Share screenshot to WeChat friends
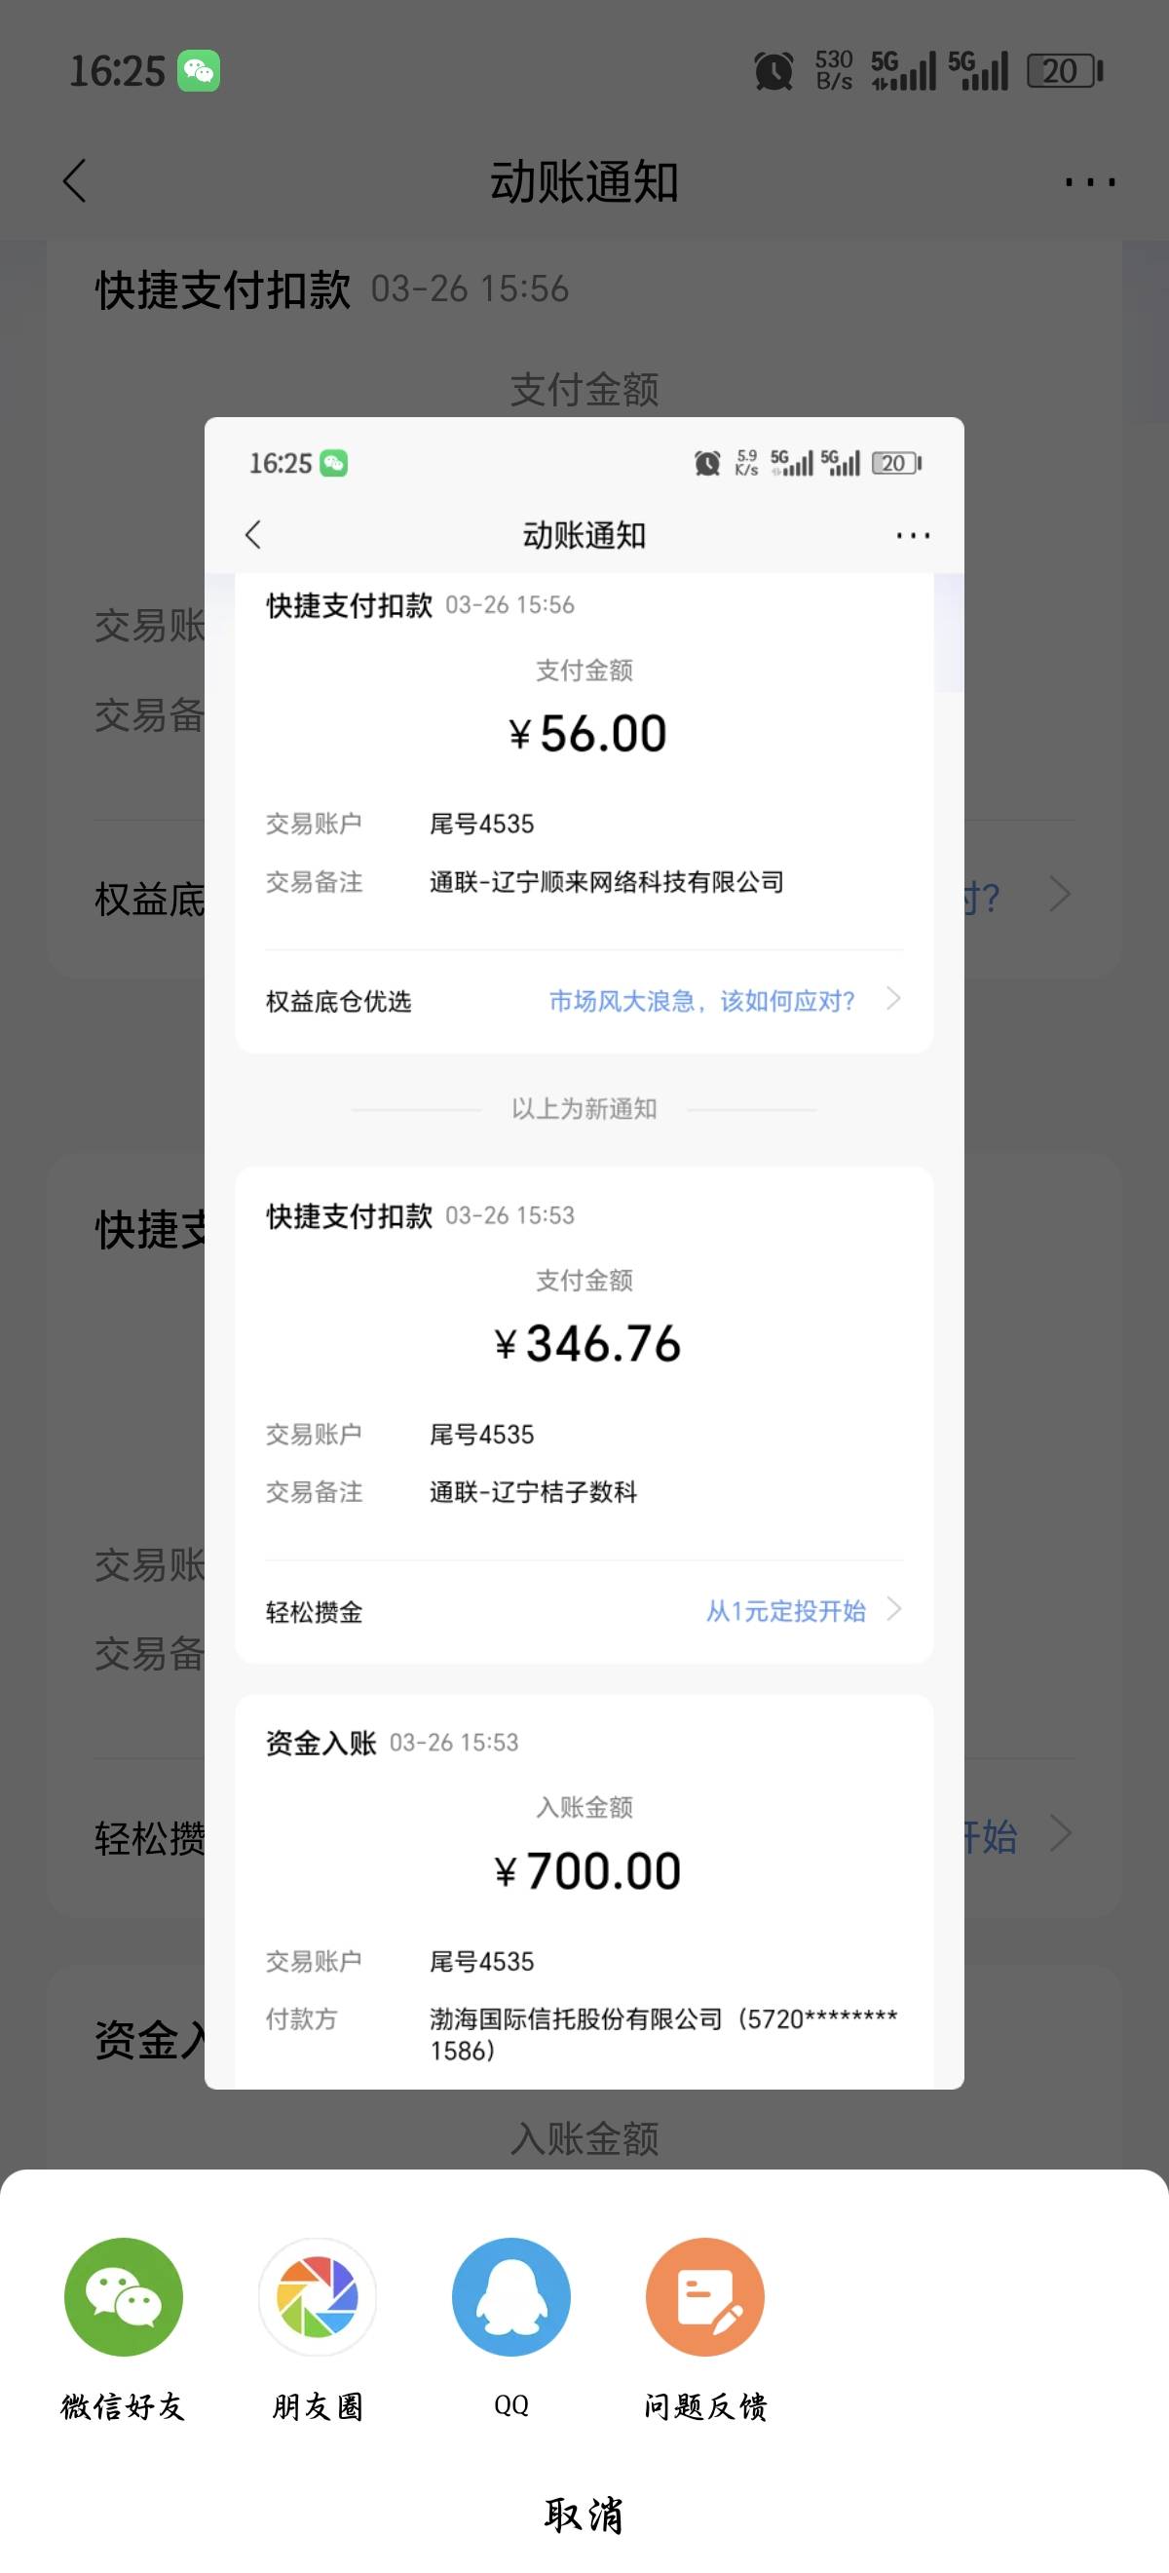The height and width of the screenshot is (2573, 1169). [123, 2296]
